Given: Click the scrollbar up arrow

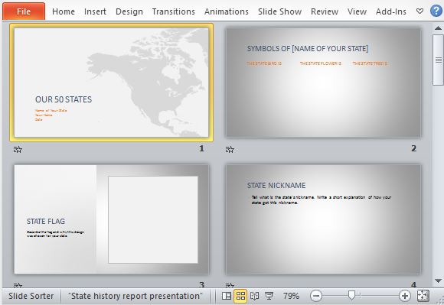Looking at the screenshot, I should click(438, 28).
